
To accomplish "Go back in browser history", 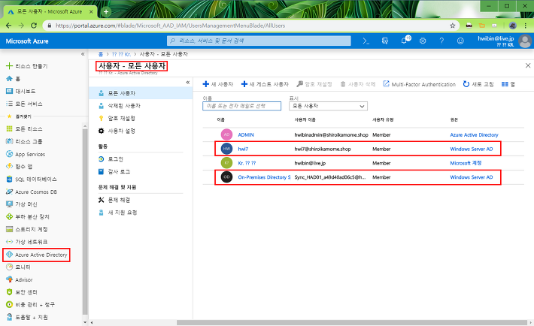I will tap(9, 26).
